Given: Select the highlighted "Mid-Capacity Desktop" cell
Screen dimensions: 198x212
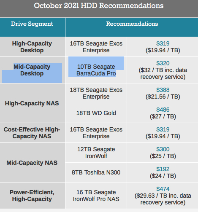Looking at the screenshot, I should tap(32, 70).
